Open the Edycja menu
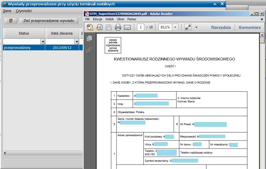The height and width of the screenshot is (169, 266). point(97,19)
